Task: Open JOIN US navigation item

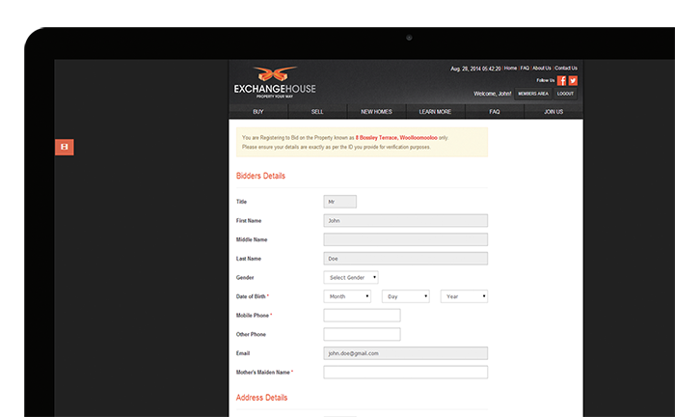Action: (x=553, y=112)
